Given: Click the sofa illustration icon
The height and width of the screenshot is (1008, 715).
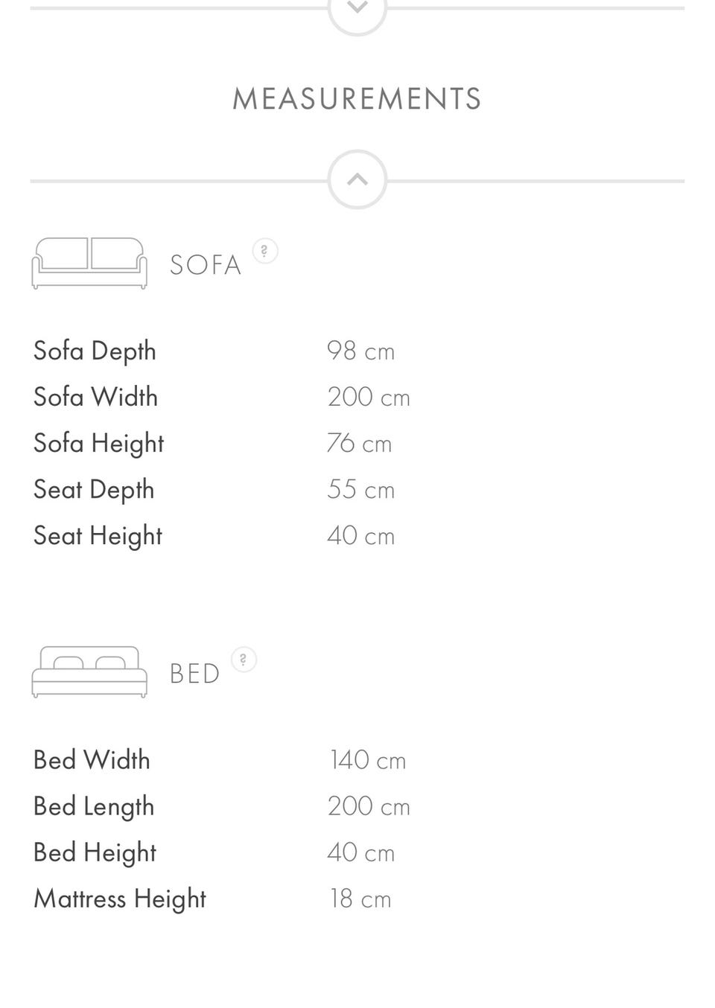Looking at the screenshot, I should point(89,264).
